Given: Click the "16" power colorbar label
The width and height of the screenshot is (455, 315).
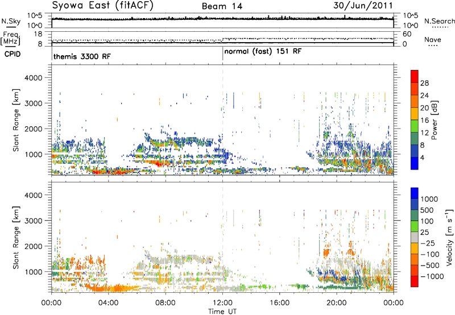Looking at the screenshot, I should [424, 121].
